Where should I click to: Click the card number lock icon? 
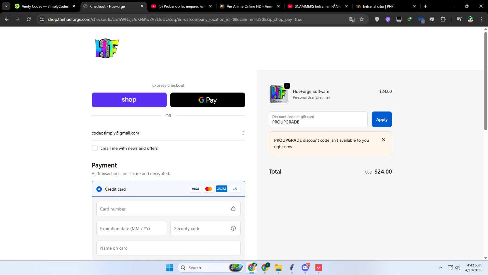pos(233,209)
